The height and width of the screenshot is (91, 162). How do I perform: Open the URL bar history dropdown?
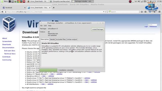[104, 12]
